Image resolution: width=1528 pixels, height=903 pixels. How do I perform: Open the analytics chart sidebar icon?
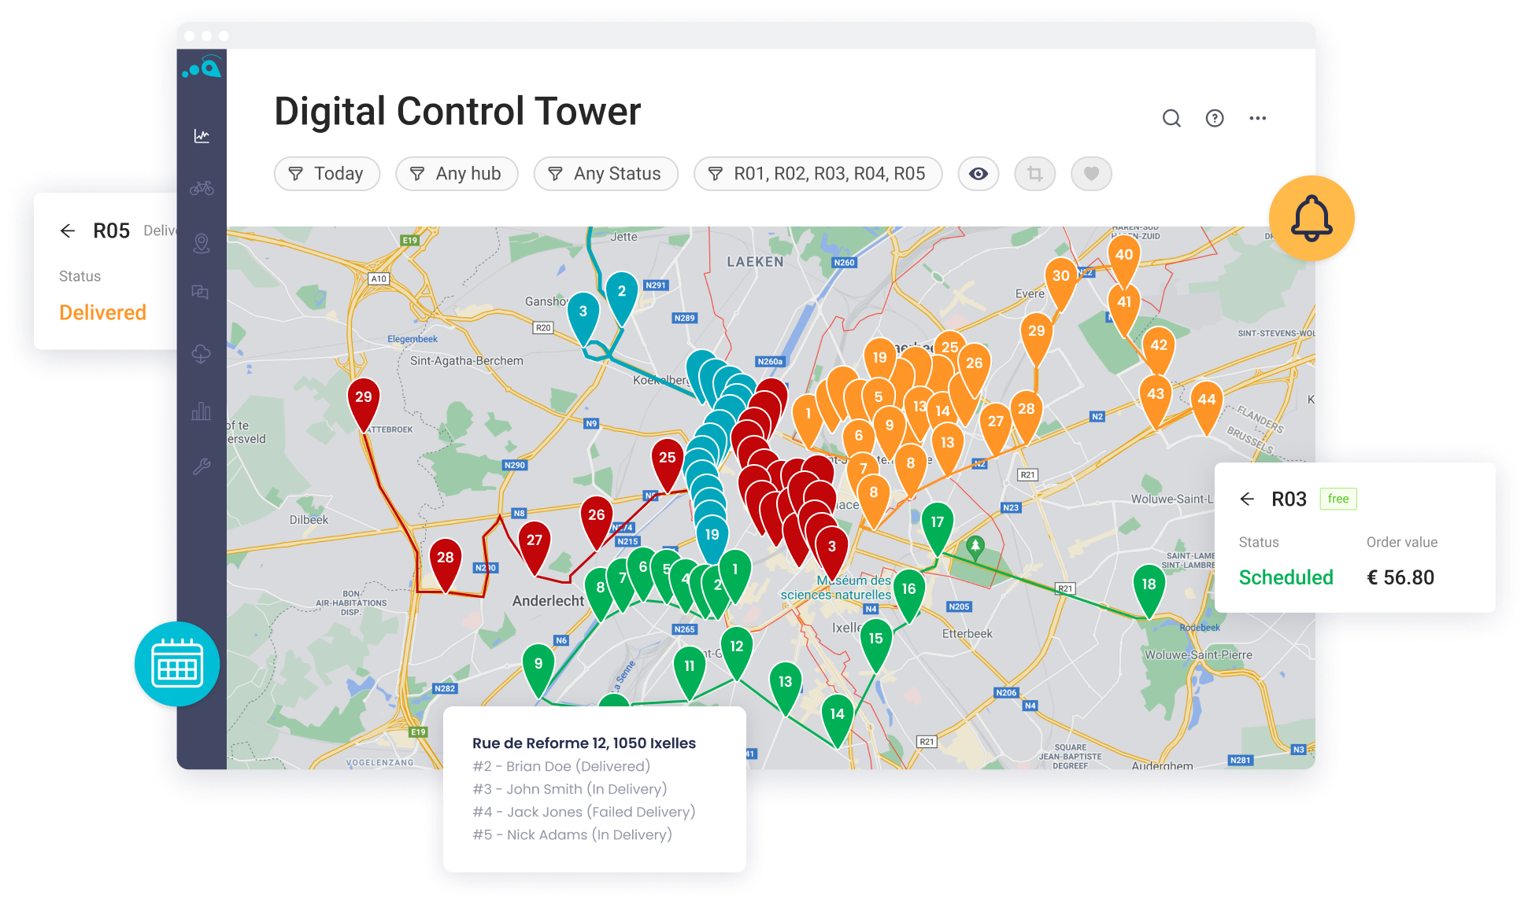[202, 136]
